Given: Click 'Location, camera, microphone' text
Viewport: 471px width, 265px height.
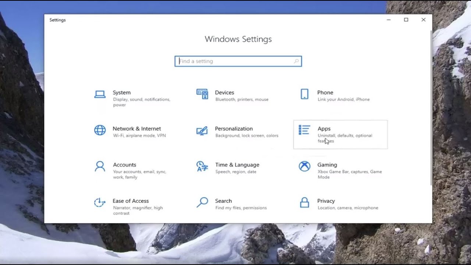Looking at the screenshot, I should 348,208.
